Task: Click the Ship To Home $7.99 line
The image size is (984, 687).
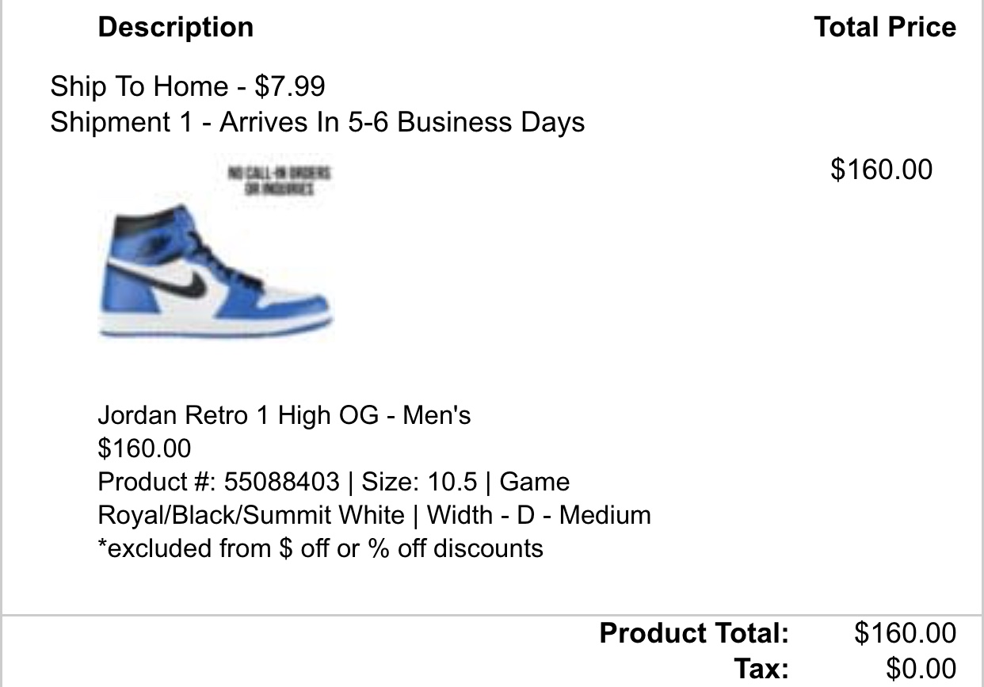Action: coord(188,86)
